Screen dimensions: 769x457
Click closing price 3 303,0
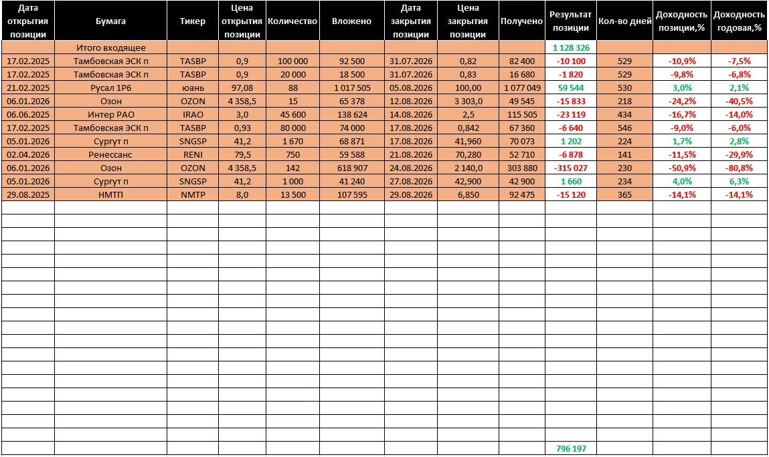tap(468, 102)
